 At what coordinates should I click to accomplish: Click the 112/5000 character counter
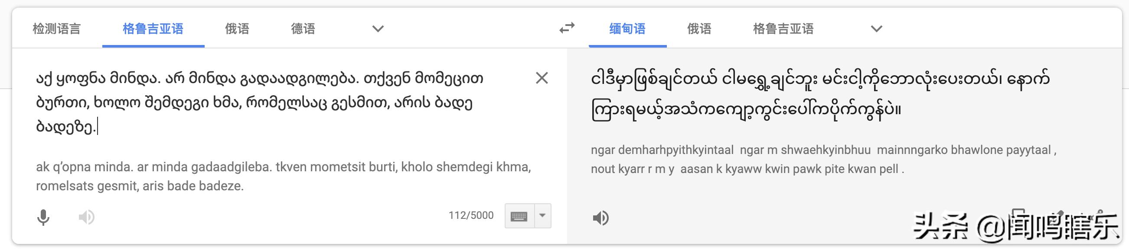pyautogui.click(x=470, y=215)
